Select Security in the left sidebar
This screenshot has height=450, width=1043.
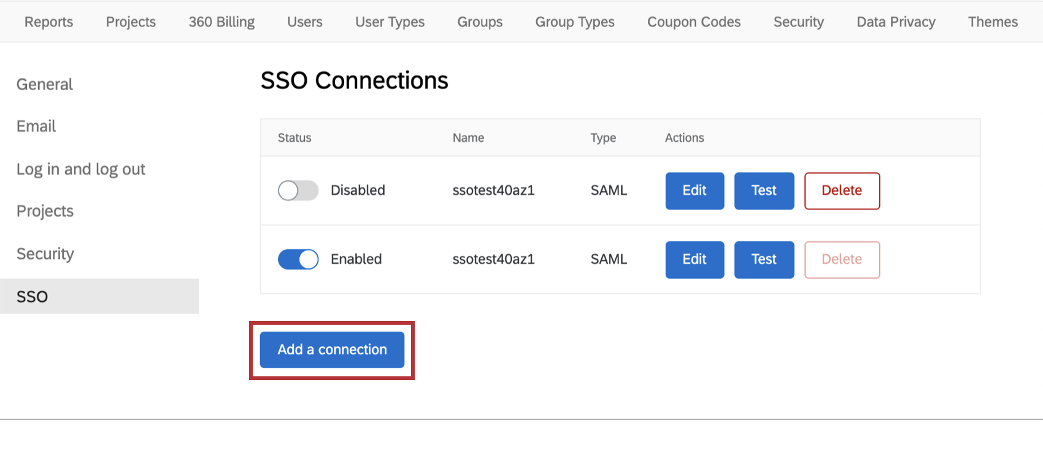pyautogui.click(x=45, y=254)
